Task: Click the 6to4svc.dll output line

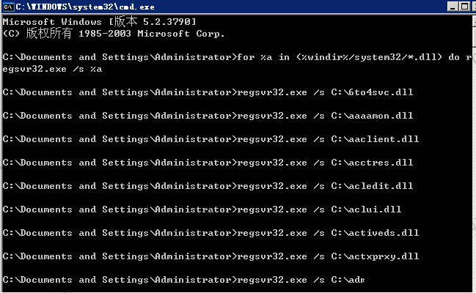Action: [x=208, y=92]
